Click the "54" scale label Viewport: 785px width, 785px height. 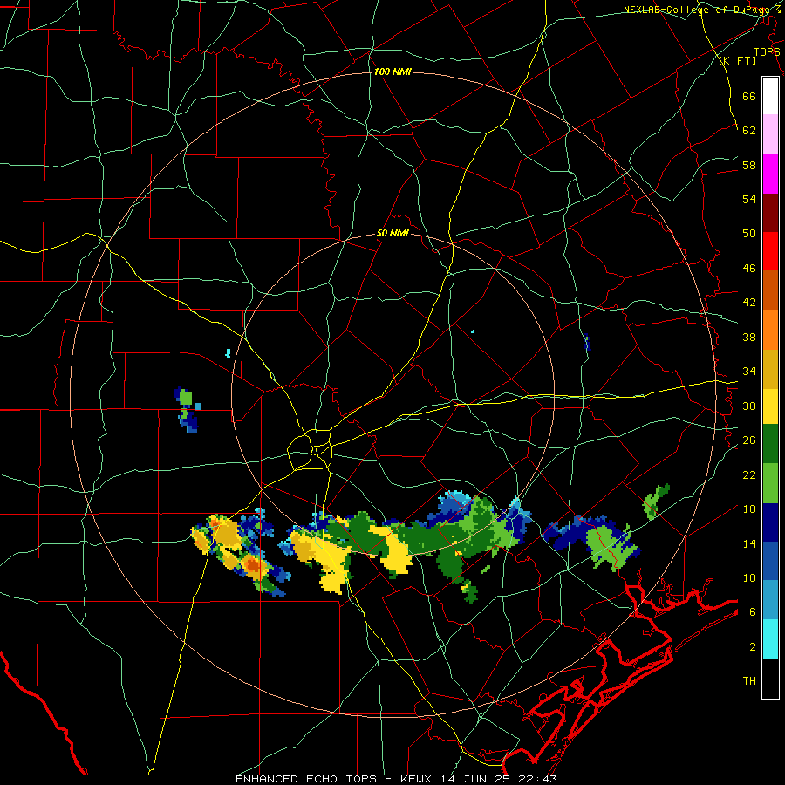point(749,199)
